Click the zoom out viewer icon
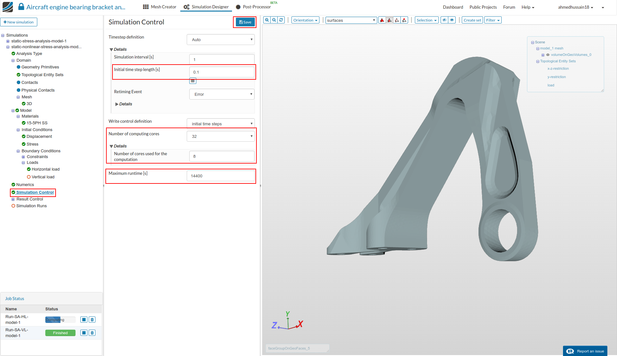617x356 pixels. tap(274, 20)
